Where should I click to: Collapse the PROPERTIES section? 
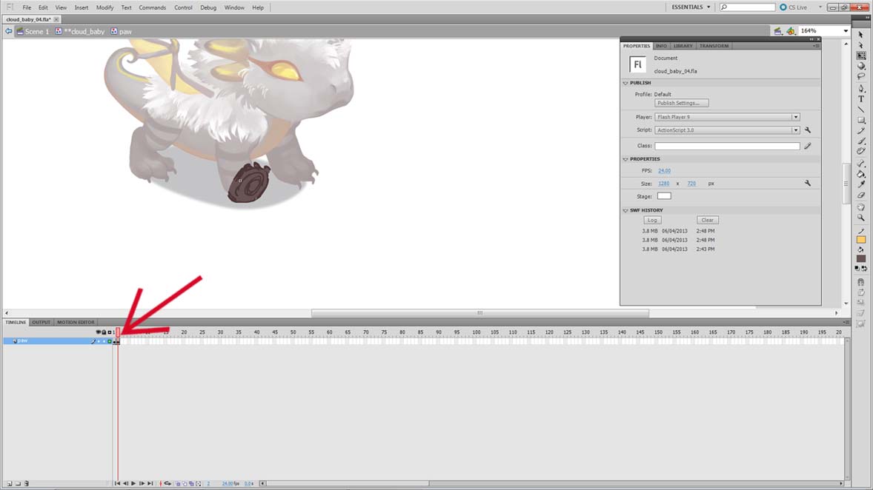pyautogui.click(x=625, y=159)
